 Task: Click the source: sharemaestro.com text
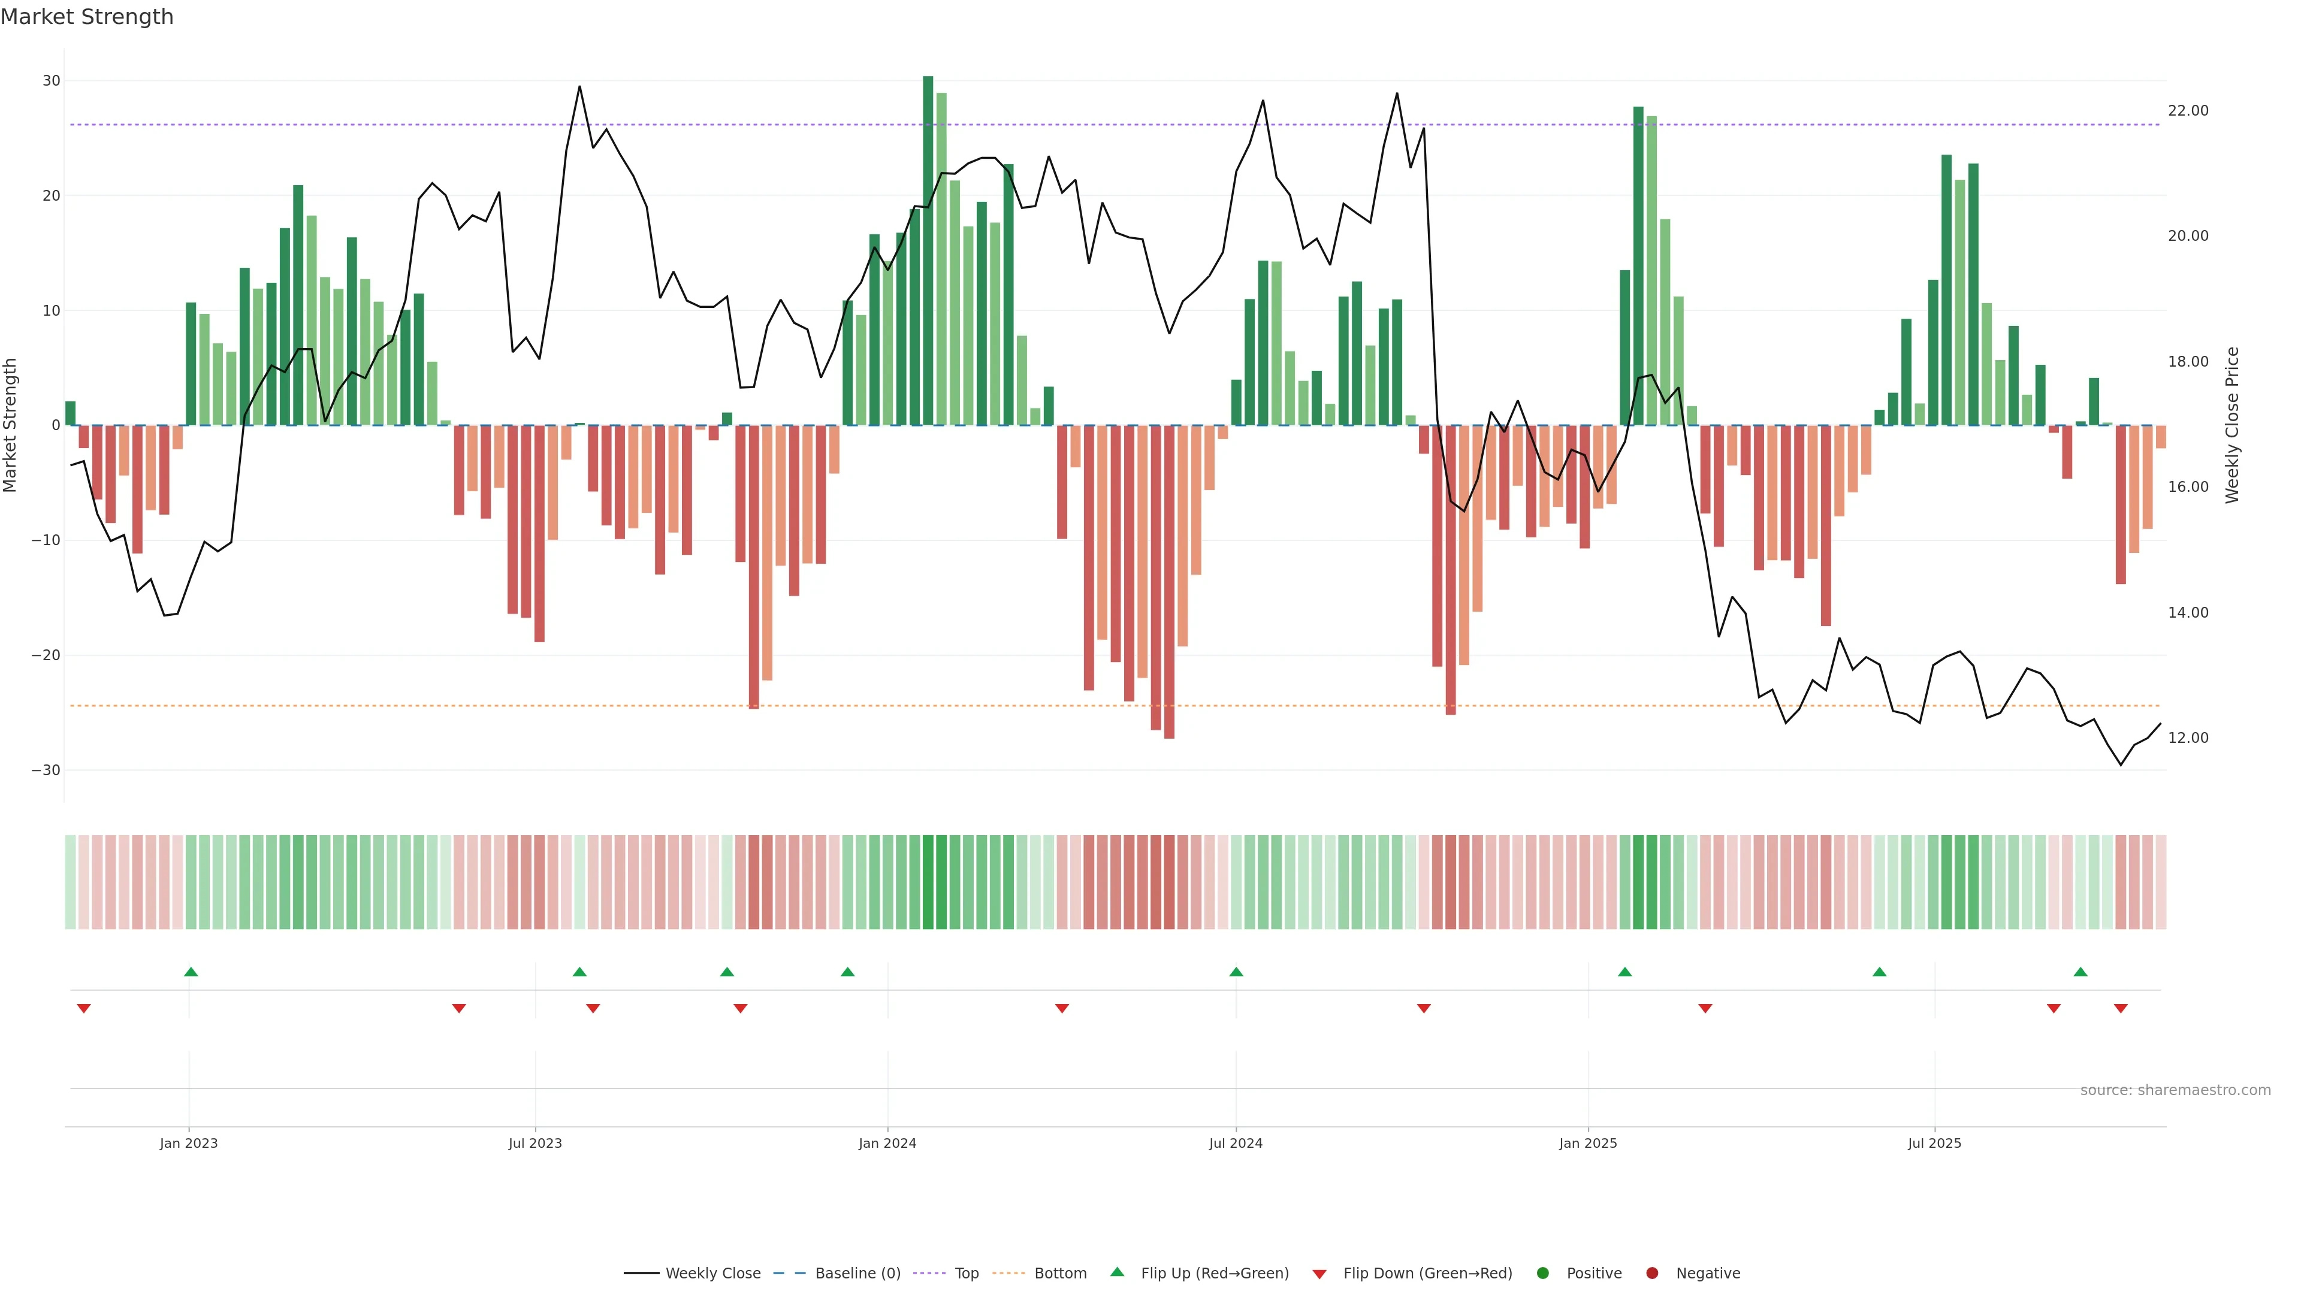[x=2175, y=1090]
